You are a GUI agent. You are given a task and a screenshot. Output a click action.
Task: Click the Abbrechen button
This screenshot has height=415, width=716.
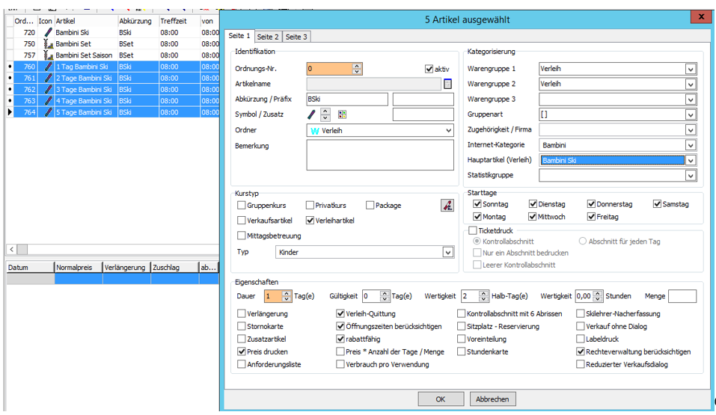492,399
